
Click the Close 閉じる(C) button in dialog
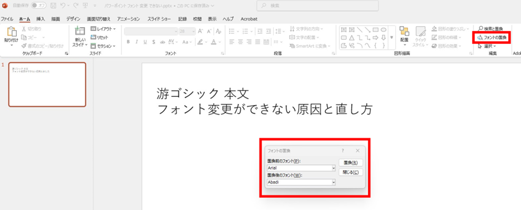(x=351, y=172)
